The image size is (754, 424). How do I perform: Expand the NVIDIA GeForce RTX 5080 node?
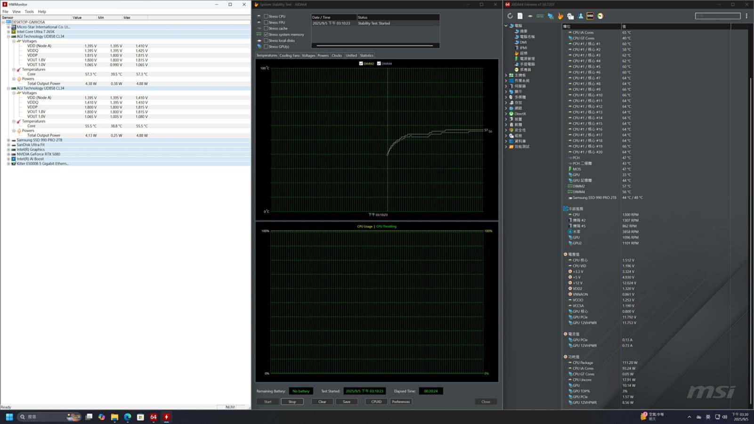pyautogui.click(x=8, y=154)
